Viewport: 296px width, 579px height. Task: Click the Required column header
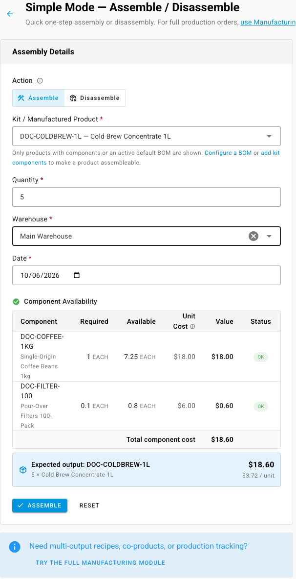coord(94,322)
